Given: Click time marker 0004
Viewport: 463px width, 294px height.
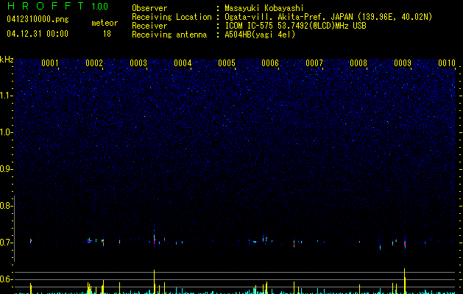Looking at the screenshot, I should pyautogui.click(x=183, y=63).
